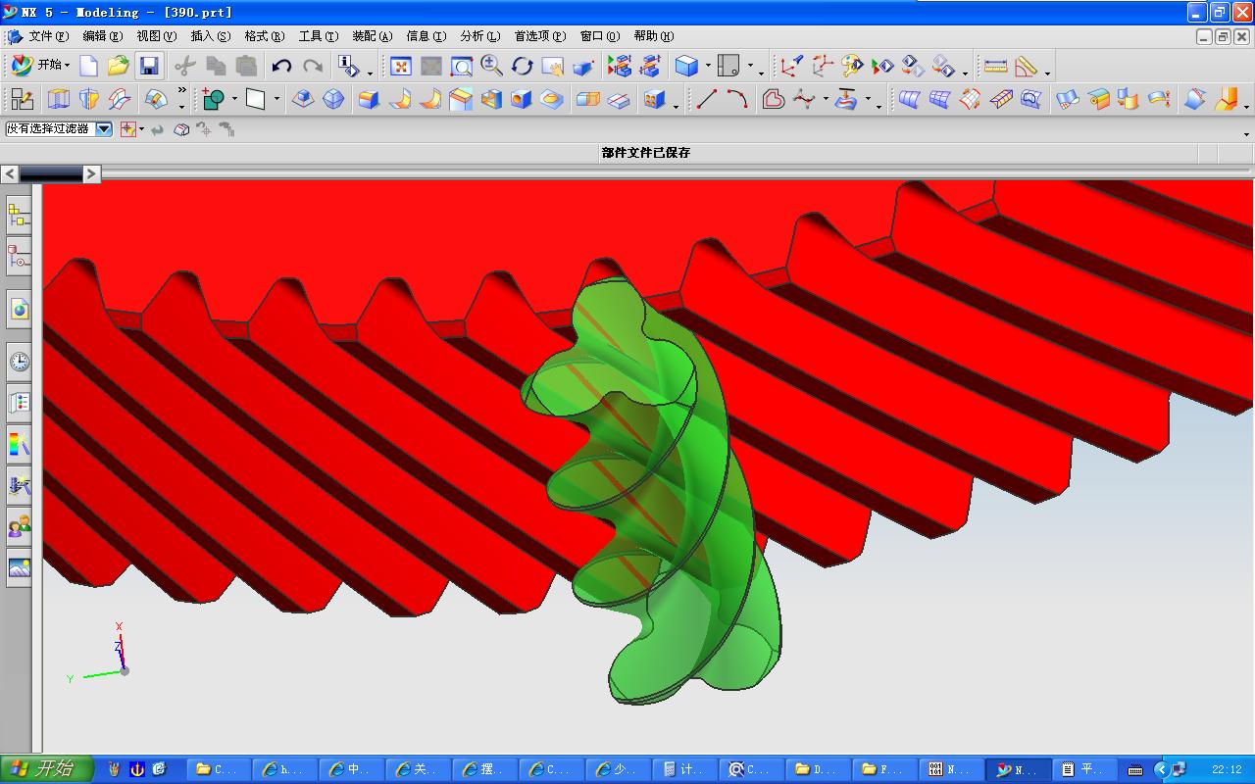Open the 工具(T) menu
The image size is (1255, 784).
(318, 36)
